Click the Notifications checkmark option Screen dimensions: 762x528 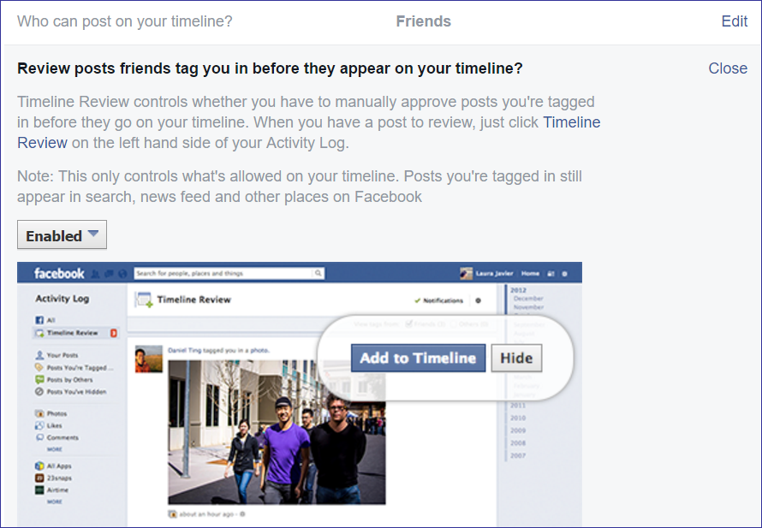pyautogui.click(x=438, y=300)
